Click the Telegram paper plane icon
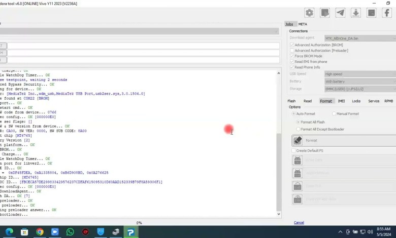The width and height of the screenshot is (396, 238). [x=340, y=13]
